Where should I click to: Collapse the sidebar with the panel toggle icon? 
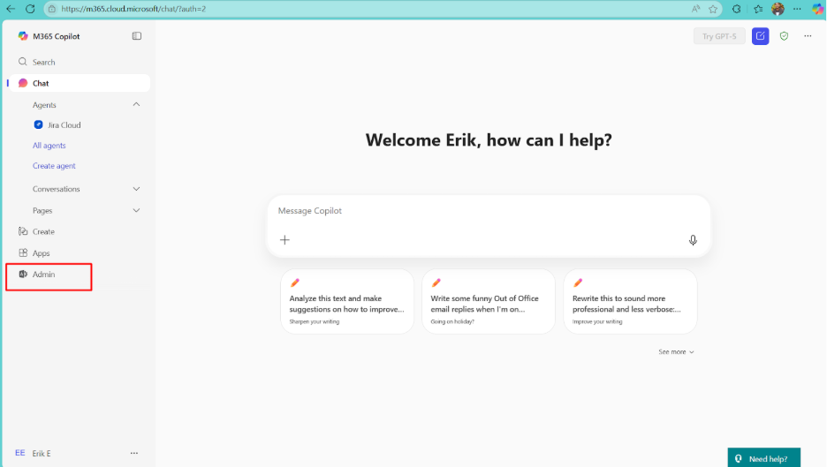(137, 36)
